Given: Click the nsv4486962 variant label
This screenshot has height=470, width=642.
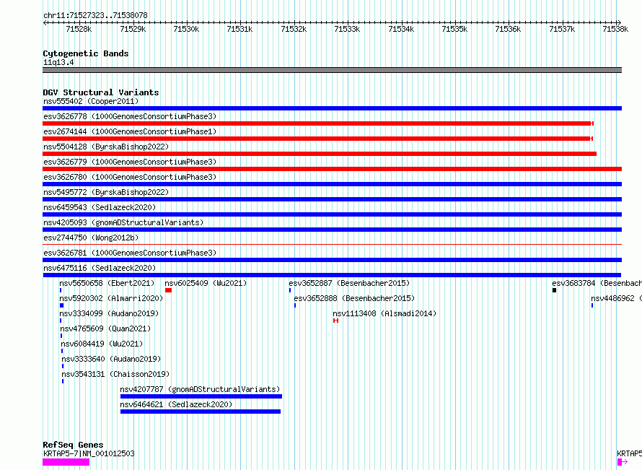Looking at the screenshot, I should [616, 298].
